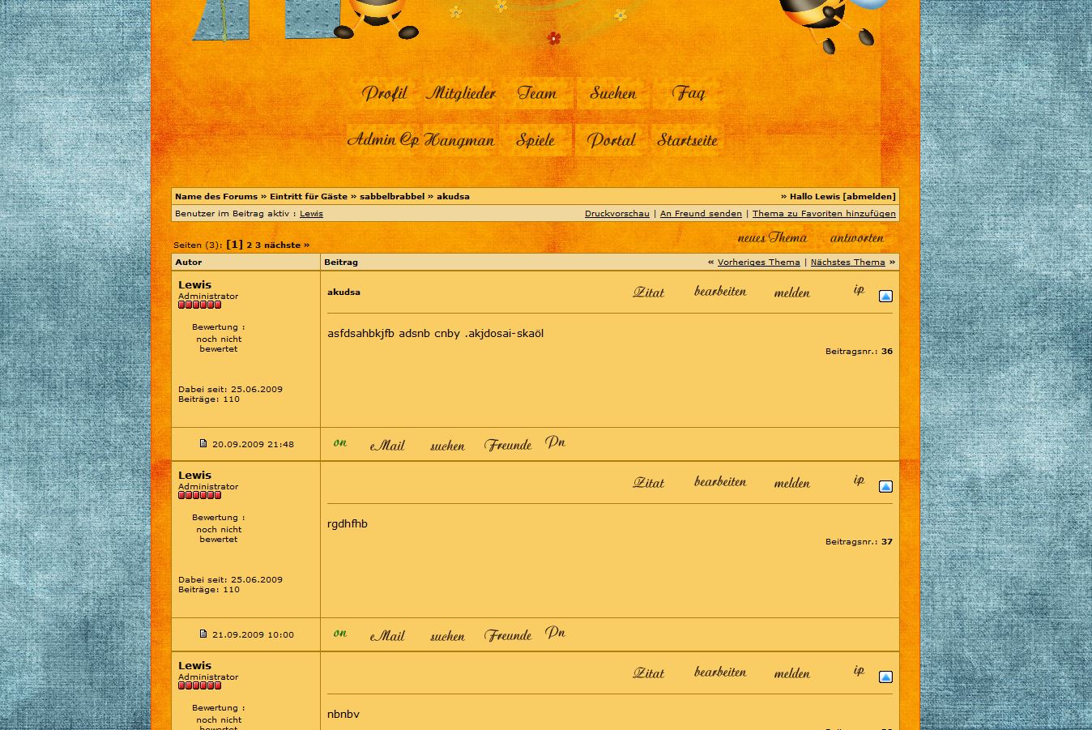Click the antworten reply button
1092x730 pixels.
856,237
